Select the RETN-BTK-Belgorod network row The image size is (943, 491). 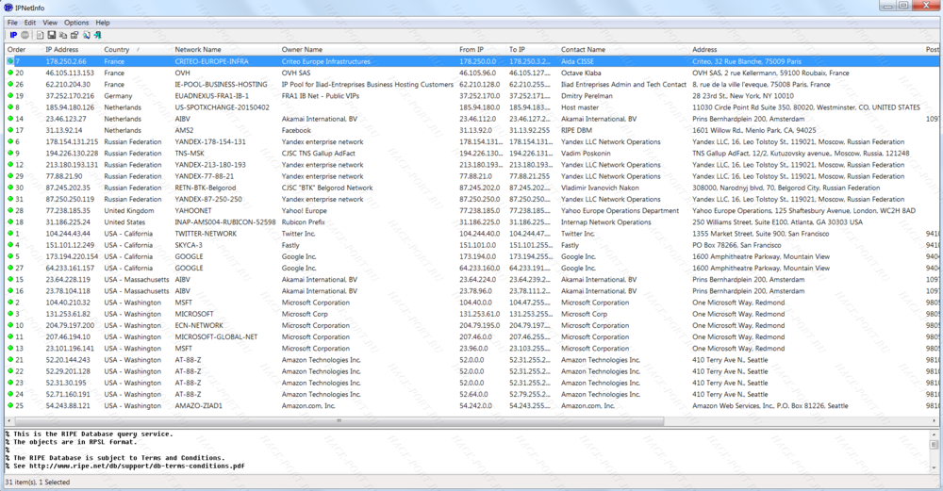[472, 188]
